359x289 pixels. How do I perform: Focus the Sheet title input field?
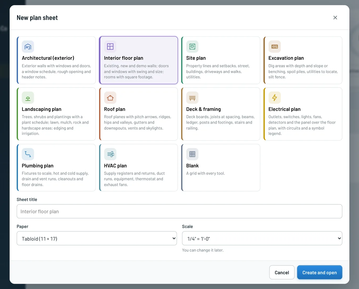tap(179, 211)
